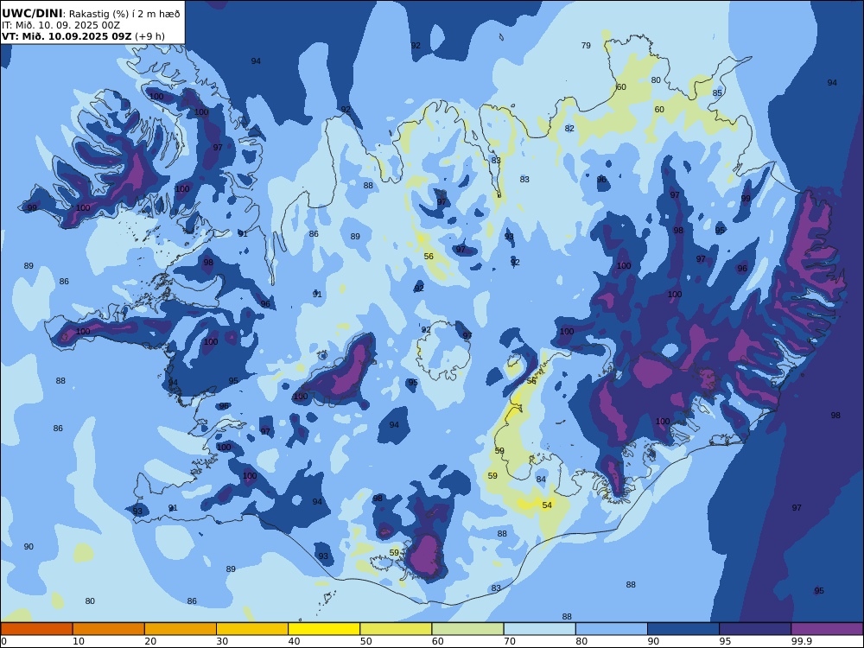
Task: Pick the light blue 80–90 legend segment
Action: (612, 629)
